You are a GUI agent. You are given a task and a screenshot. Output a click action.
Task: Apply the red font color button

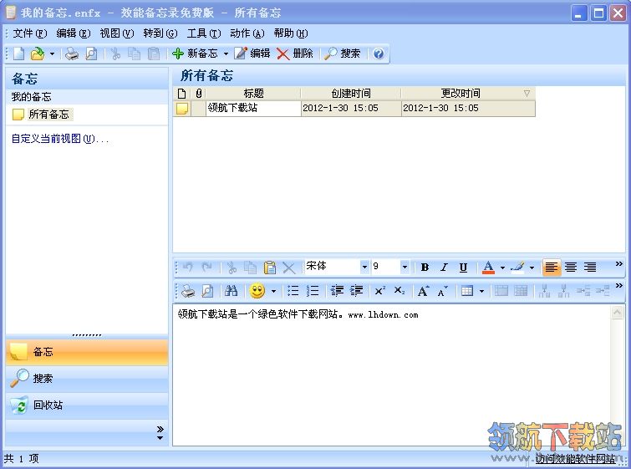point(488,268)
